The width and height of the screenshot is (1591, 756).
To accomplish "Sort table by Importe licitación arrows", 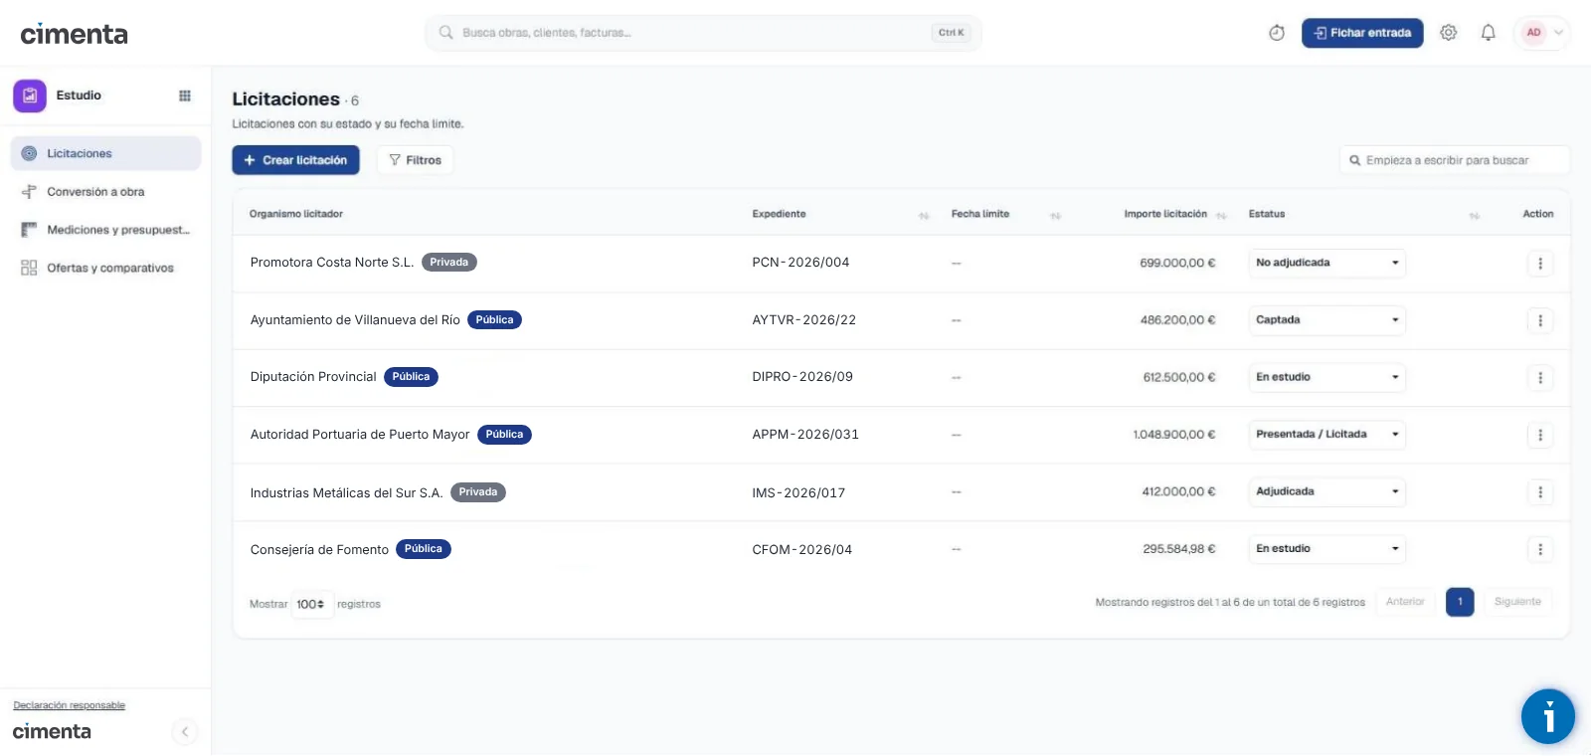I will point(1221,215).
